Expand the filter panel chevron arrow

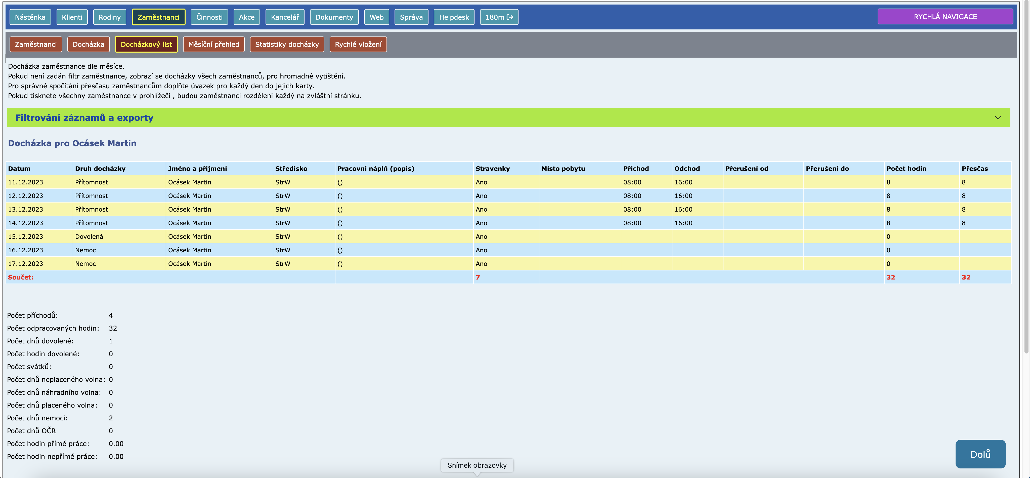[998, 117]
